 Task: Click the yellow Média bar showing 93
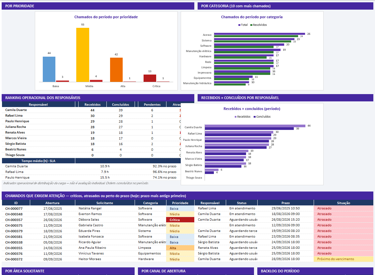83,55
